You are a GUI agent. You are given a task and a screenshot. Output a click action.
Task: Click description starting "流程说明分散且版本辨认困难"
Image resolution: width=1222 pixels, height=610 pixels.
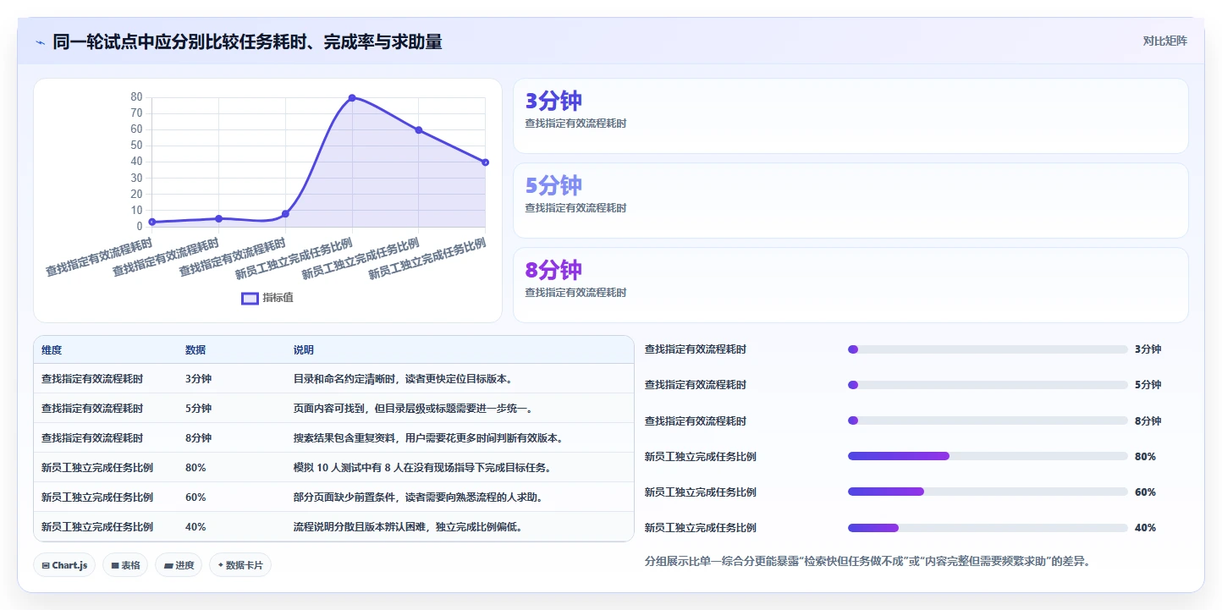(x=409, y=526)
